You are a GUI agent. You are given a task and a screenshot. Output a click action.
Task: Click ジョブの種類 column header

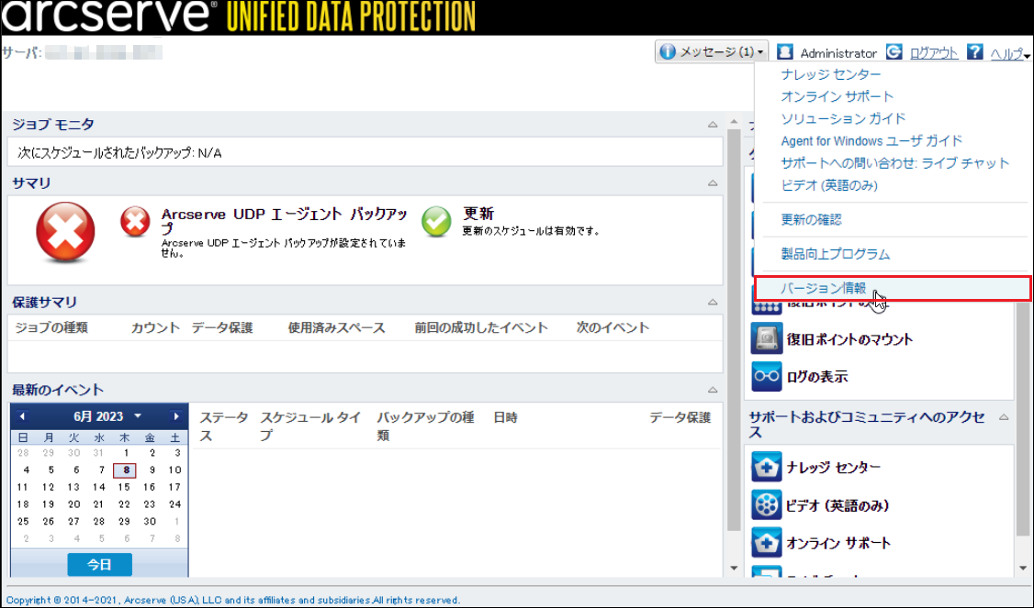pos(51,327)
